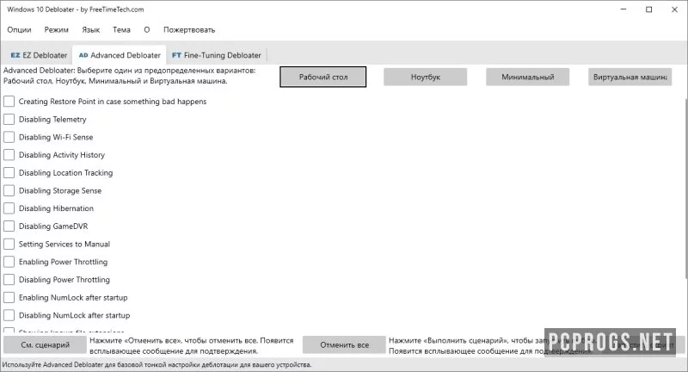Toggle Setting Services to Manual checkbox
The width and height of the screenshot is (688, 372).
pyautogui.click(x=9, y=244)
